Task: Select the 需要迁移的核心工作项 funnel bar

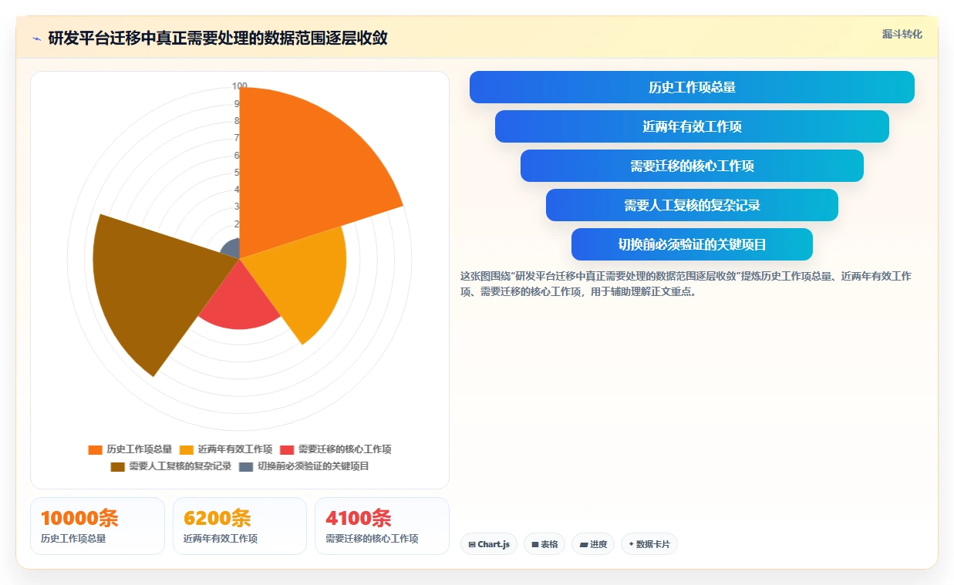Action: tap(692, 166)
